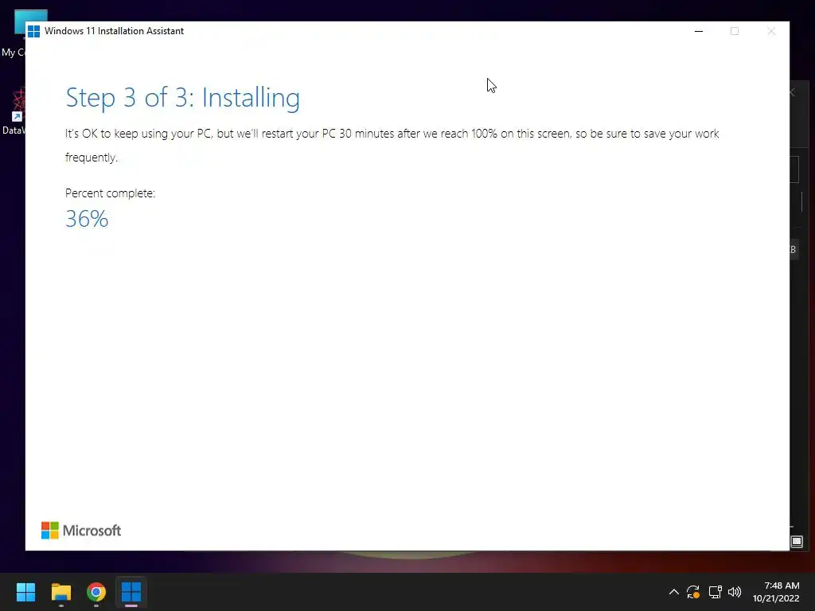The width and height of the screenshot is (815, 611).
Task: Click the Windows logo in the title bar
Action: pyautogui.click(x=33, y=31)
